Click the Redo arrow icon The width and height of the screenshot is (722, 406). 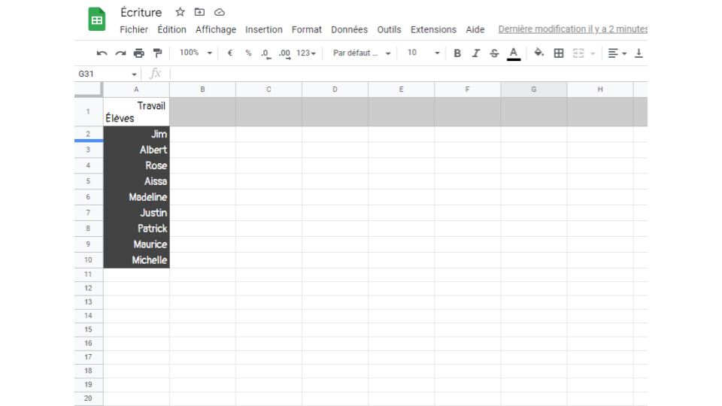[x=120, y=53]
